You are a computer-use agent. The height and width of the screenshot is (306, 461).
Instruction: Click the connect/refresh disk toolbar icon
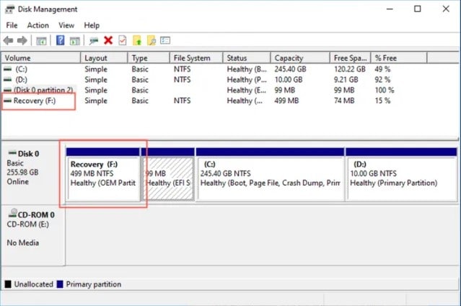pyautogui.click(x=94, y=40)
